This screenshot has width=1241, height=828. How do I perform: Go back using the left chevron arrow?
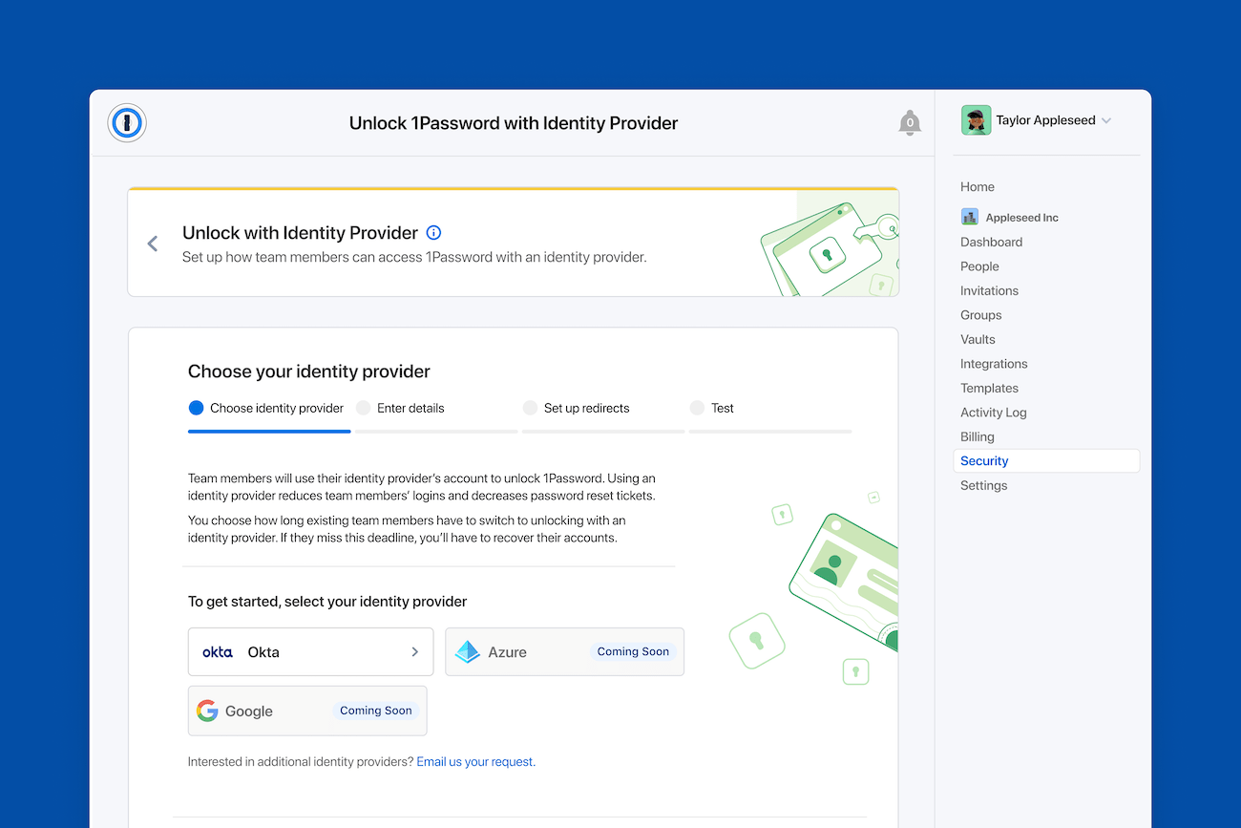tap(153, 243)
